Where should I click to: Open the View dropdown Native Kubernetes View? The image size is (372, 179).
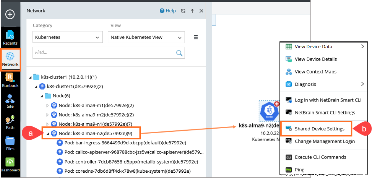pyautogui.click(x=146, y=37)
